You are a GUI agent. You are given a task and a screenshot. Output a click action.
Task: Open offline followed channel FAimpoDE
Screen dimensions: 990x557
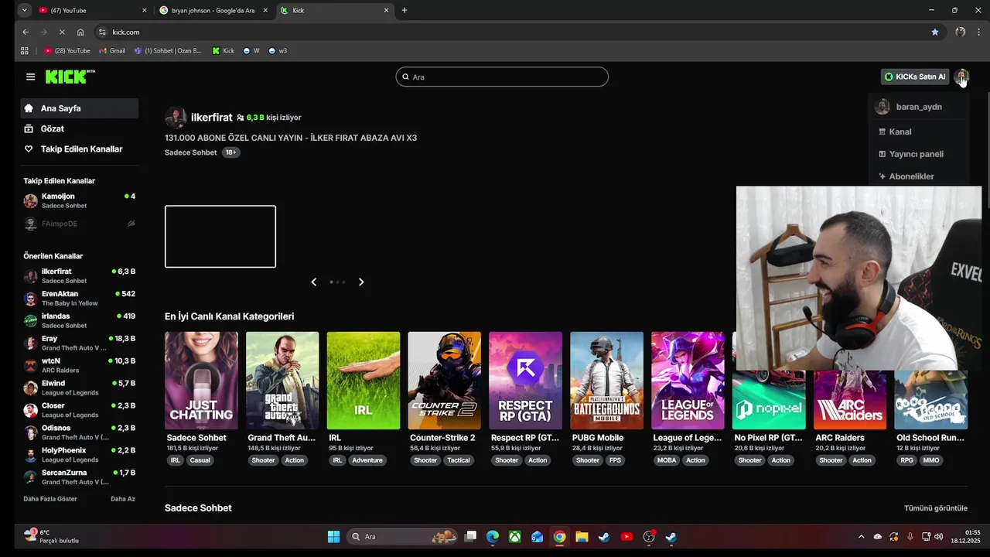tap(80, 224)
